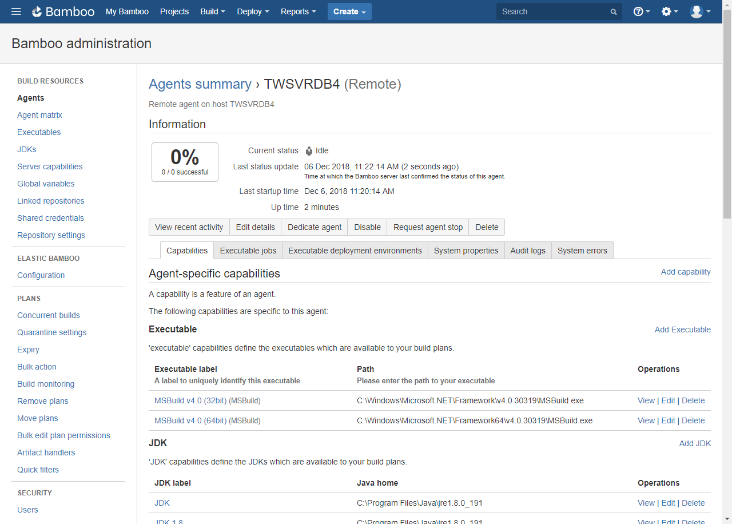Click the search magnifier icon
732x524 pixels.
[x=614, y=12]
